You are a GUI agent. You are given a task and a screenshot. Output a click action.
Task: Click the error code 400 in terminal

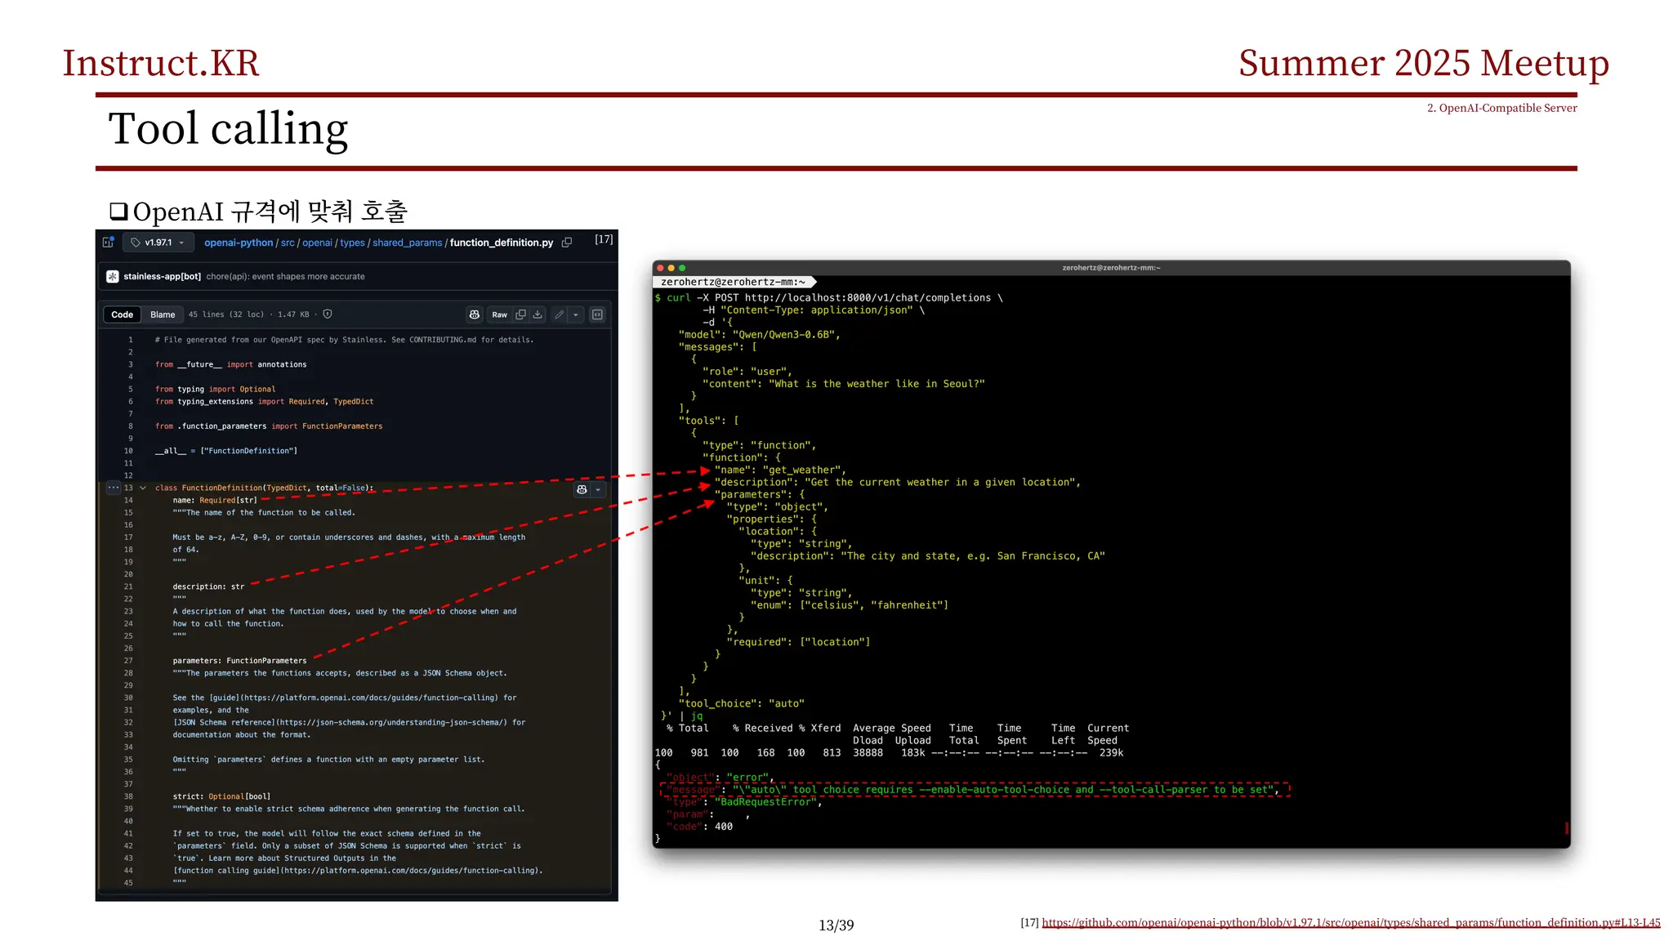point(724,827)
